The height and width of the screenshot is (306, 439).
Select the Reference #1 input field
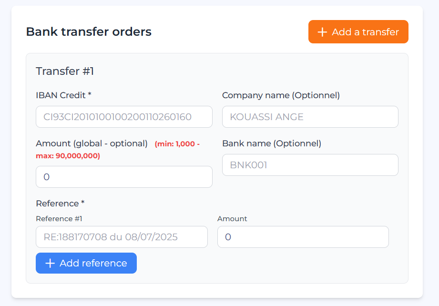click(x=122, y=237)
